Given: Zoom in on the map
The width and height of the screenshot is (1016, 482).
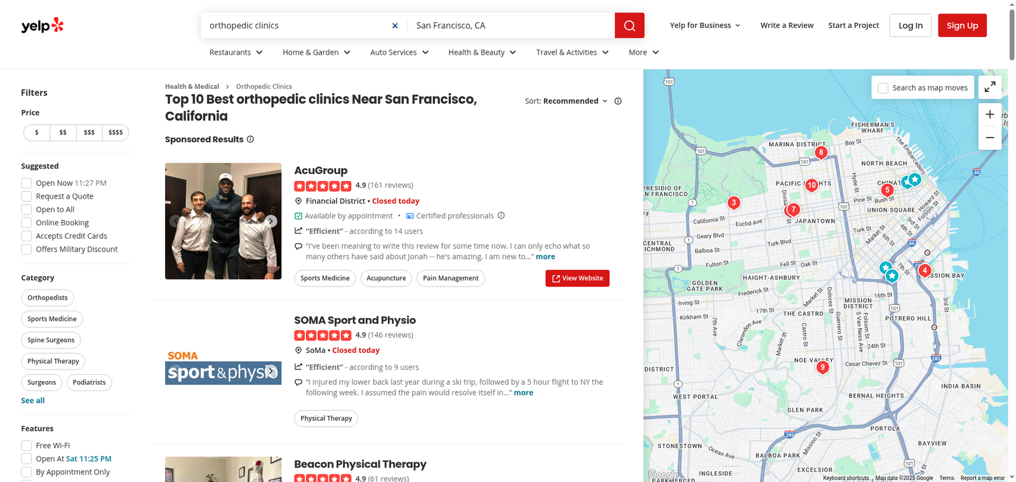Looking at the screenshot, I should click(x=990, y=114).
